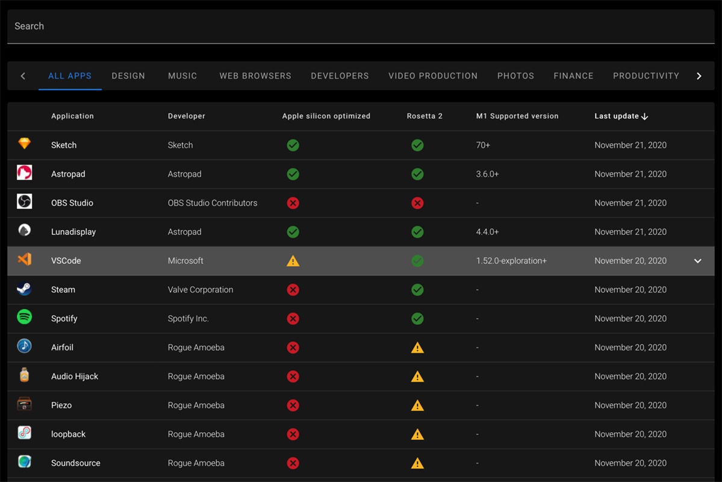Click Steam's Apple silicon red cross
722x482 pixels.
point(293,290)
